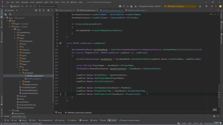This screenshot has height=125, width=223.
Task: Open the Problems tool window
Action: (72, 120)
